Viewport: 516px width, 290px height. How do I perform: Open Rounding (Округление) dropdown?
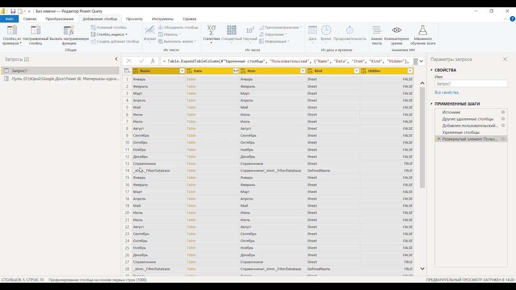(x=273, y=34)
